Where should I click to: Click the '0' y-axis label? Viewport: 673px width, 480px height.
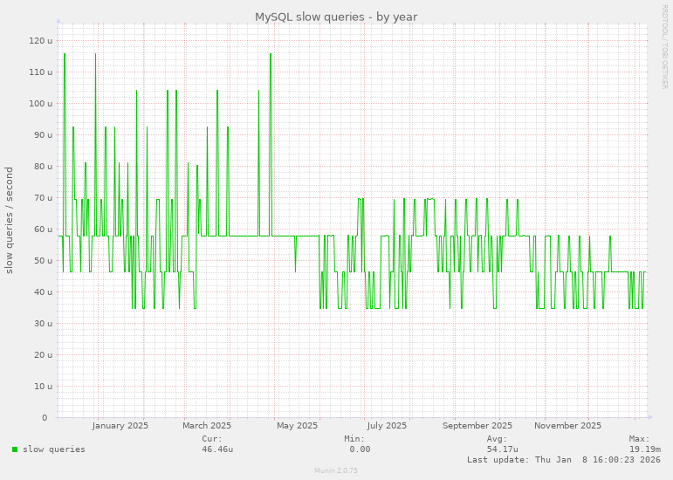point(45,417)
